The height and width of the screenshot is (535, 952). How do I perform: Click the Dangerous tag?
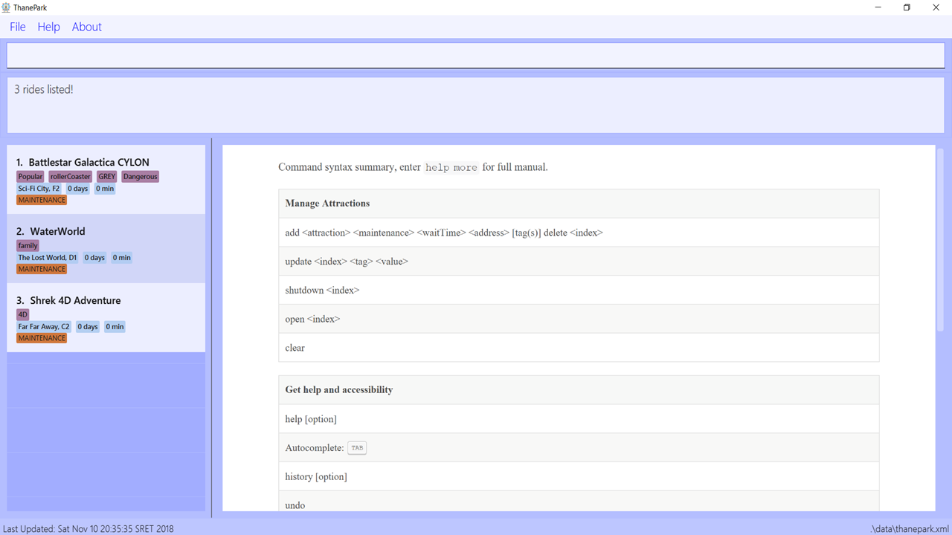coord(141,177)
